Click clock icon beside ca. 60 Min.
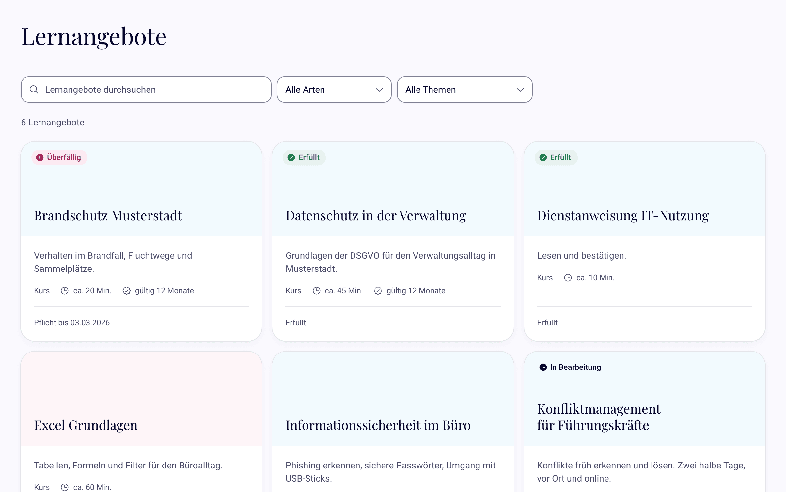This screenshot has height=492, width=786. point(65,487)
